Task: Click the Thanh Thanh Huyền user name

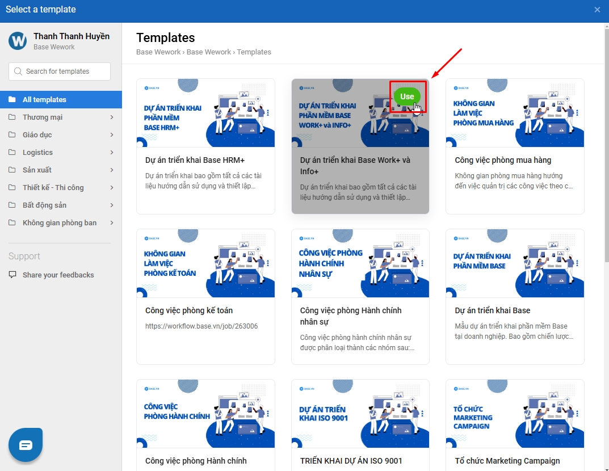Action: [x=72, y=36]
